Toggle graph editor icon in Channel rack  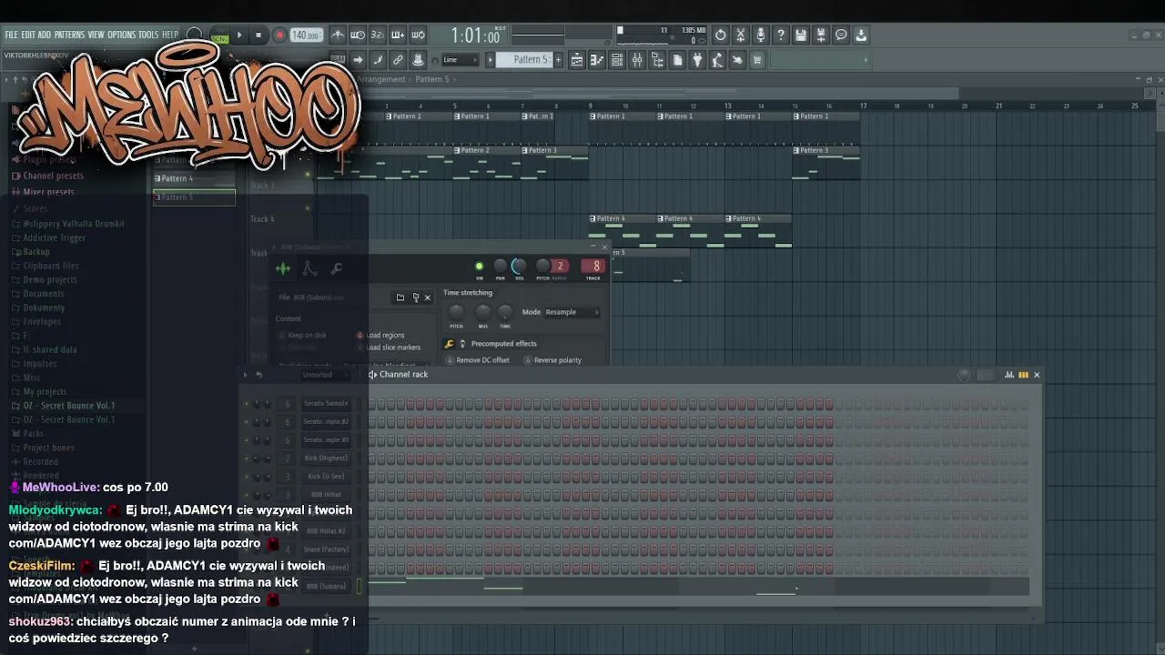(x=1009, y=375)
